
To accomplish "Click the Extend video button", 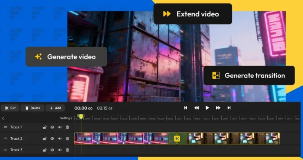I will (x=193, y=14).
